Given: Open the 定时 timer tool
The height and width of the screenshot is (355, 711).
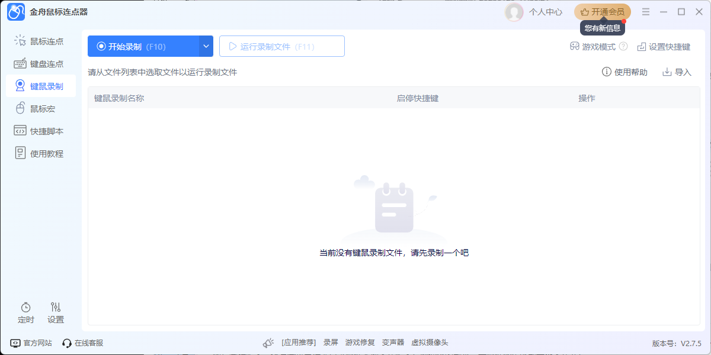Looking at the screenshot, I should pyautogui.click(x=25, y=312).
